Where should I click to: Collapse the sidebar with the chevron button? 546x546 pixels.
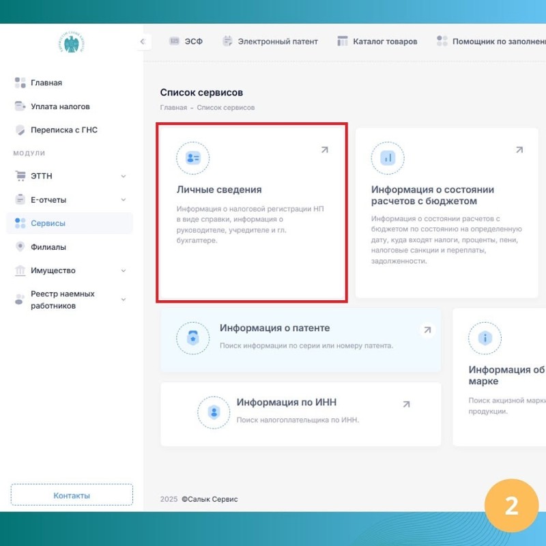[142, 42]
